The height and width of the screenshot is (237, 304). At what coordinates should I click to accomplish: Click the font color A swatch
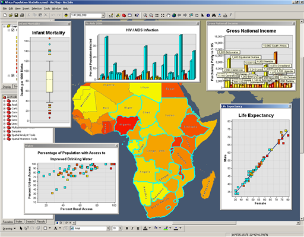click(145, 228)
